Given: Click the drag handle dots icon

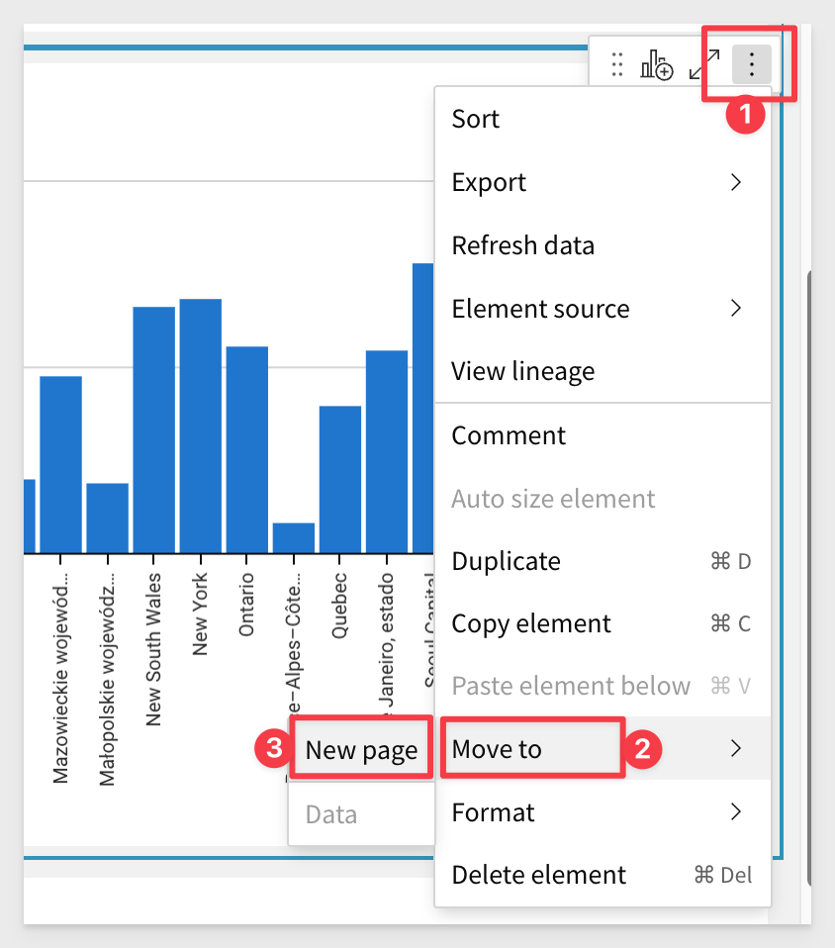Looking at the screenshot, I should (x=617, y=65).
